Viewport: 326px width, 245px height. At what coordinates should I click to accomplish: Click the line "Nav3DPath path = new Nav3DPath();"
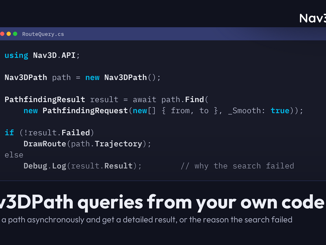pyautogui.click(x=83, y=78)
